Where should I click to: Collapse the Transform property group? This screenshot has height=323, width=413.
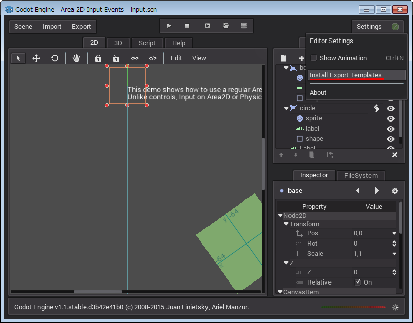click(x=286, y=224)
